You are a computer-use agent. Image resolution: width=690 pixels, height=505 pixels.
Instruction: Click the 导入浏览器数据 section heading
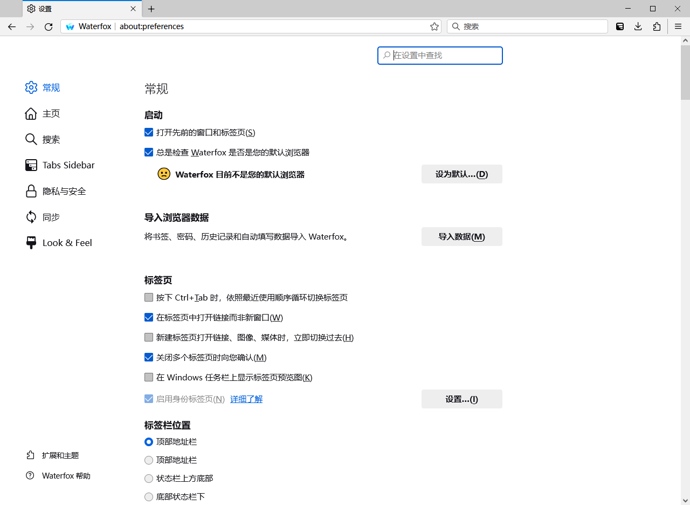click(x=176, y=217)
